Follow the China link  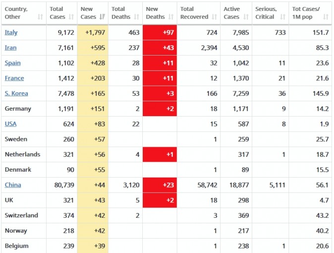point(13,185)
